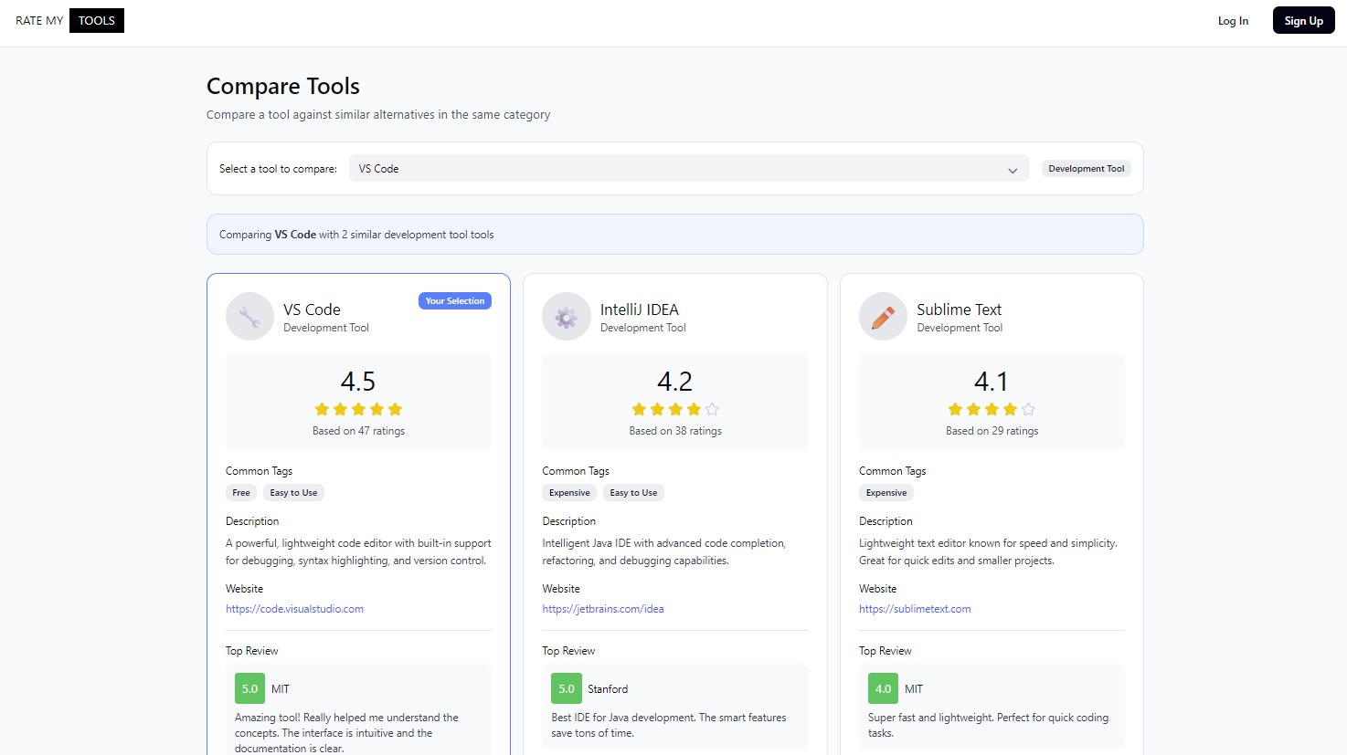Click the IntelliJ IDEA star rating
The image size is (1347, 755).
pyautogui.click(x=674, y=409)
